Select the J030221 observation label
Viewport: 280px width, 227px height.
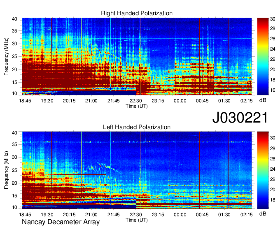pyautogui.click(x=240, y=118)
